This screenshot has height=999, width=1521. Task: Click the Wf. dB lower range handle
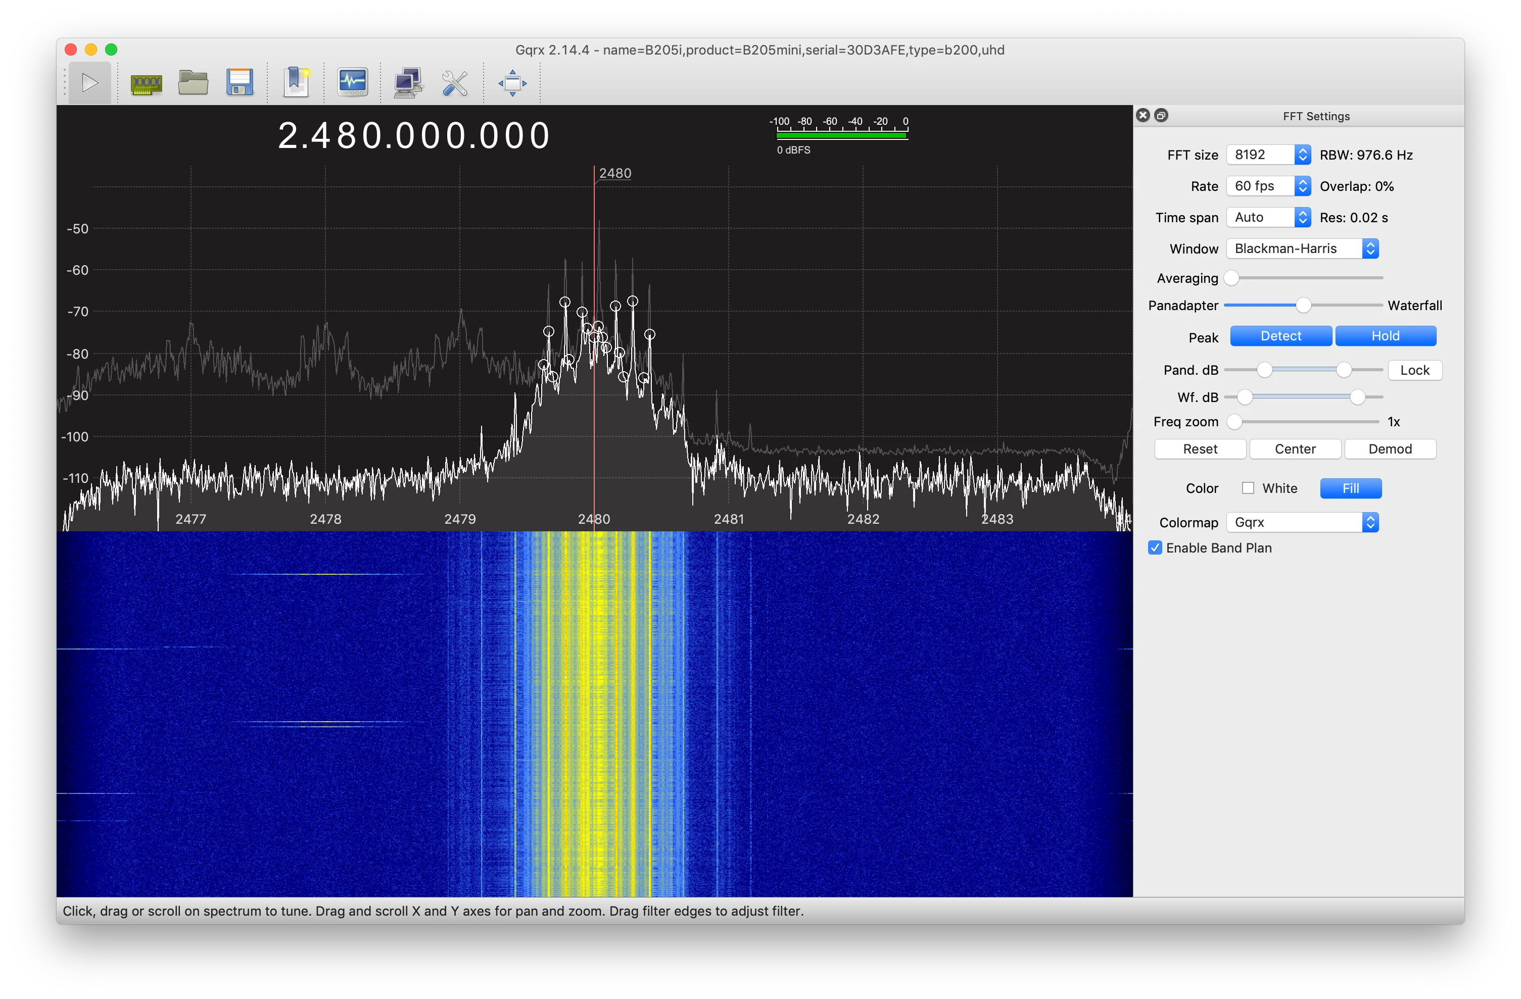(1244, 397)
